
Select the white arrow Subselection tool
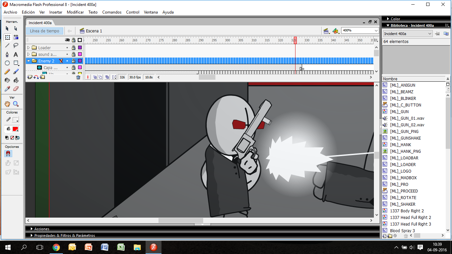[16, 29]
